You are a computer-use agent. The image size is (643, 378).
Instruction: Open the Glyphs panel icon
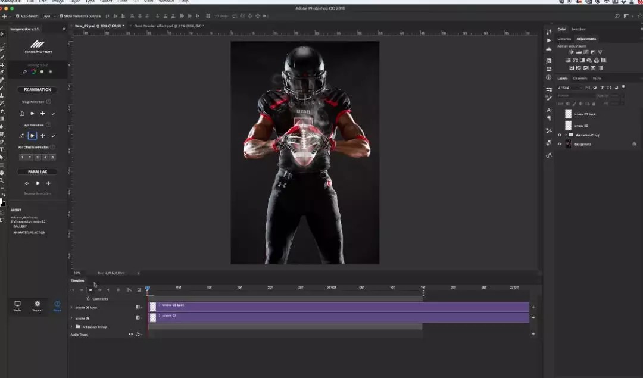(549, 155)
